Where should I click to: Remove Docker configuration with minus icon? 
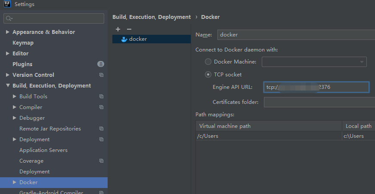(129, 29)
